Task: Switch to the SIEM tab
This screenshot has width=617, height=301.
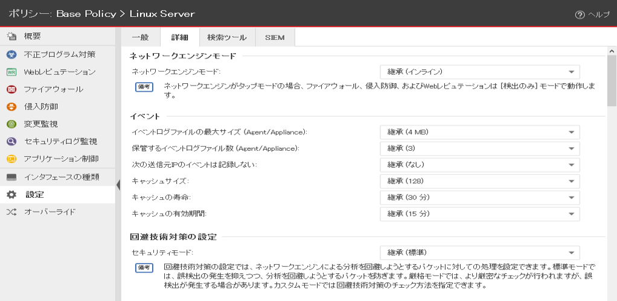Action: click(275, 37)
